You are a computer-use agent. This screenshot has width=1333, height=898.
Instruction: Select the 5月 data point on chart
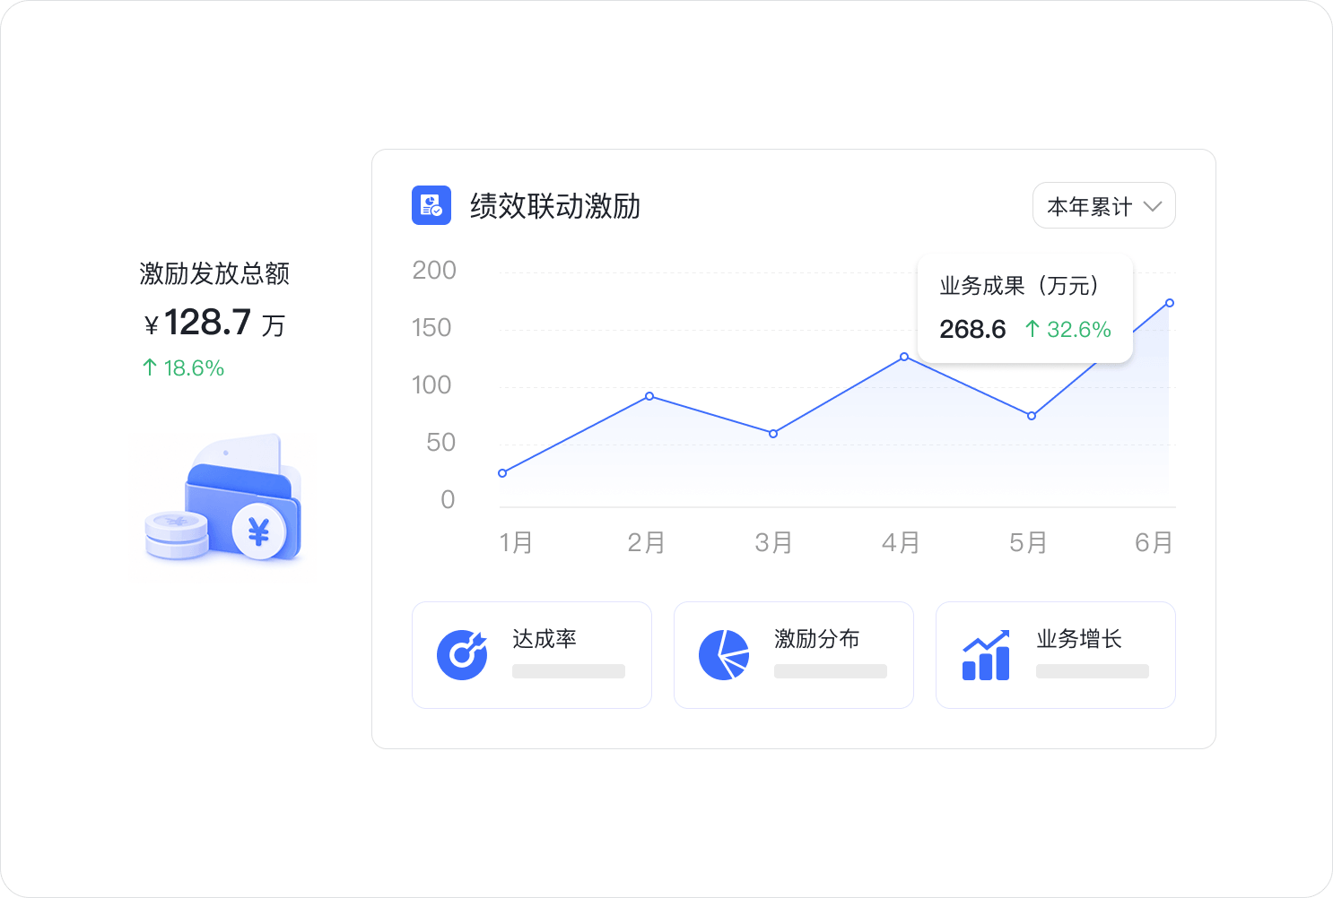click(1032, 416)
